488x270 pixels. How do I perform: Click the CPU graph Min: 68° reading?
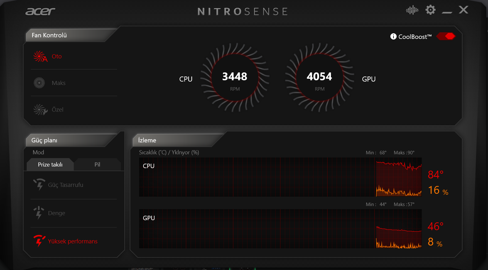376,153
